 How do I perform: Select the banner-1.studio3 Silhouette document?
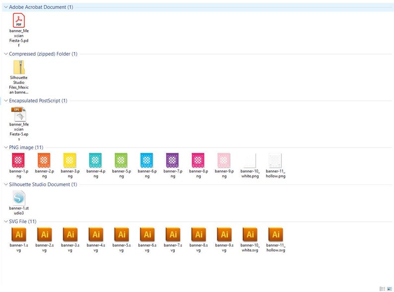point(19,198)
